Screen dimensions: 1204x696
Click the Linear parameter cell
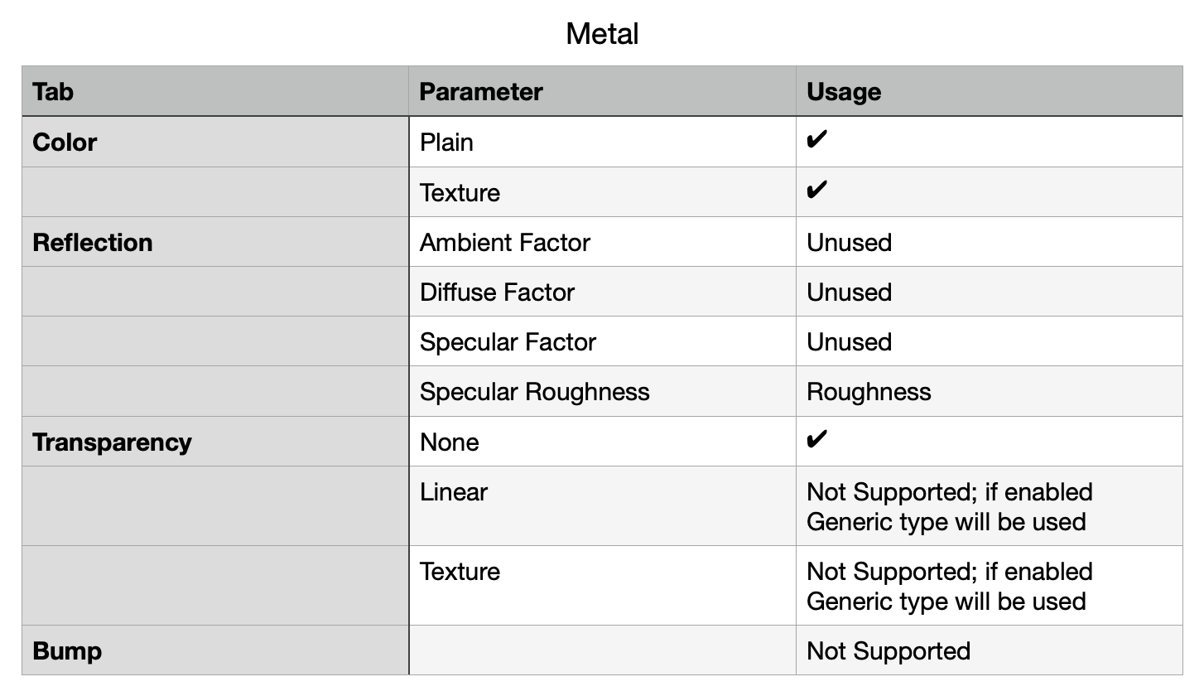tap(603, 506)
